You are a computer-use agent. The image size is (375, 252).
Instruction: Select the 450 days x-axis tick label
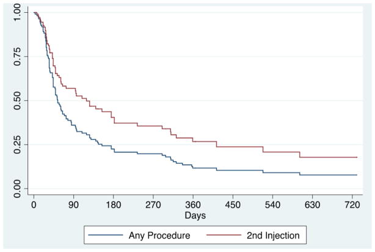pos(233,205)
